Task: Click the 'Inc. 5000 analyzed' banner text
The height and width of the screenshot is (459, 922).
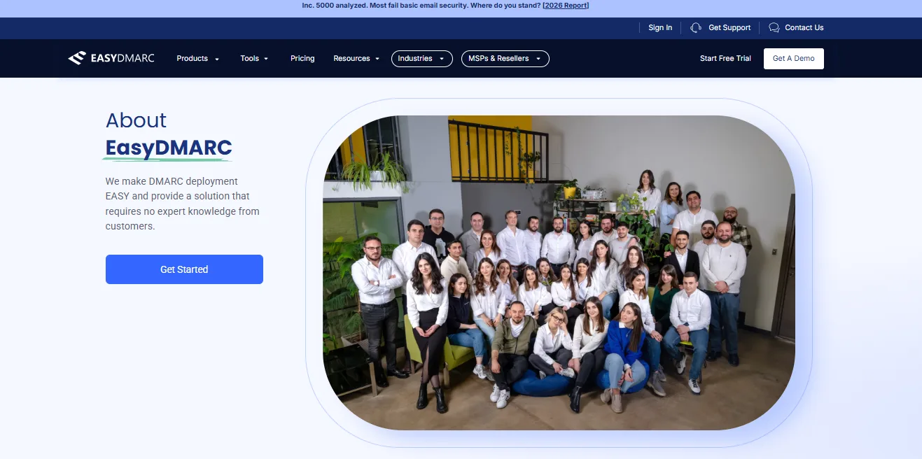Action: click(421, 6)
